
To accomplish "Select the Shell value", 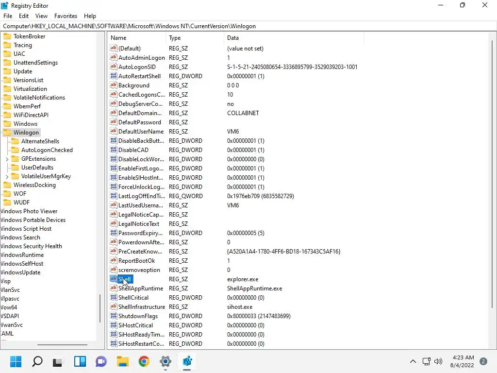I will click(x=124, y=279).
